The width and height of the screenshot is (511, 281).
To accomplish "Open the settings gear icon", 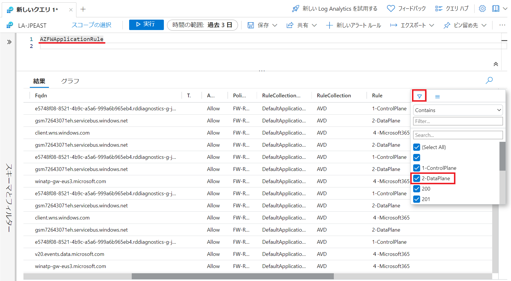I will pos(482,9).
